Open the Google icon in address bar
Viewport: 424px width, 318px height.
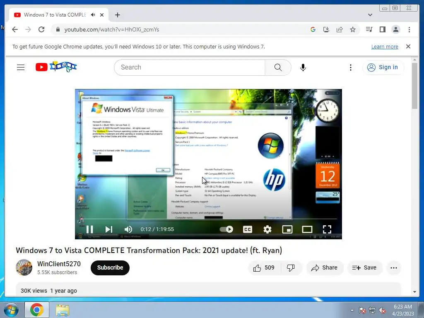pyautogui.click(x=313, y=29)
